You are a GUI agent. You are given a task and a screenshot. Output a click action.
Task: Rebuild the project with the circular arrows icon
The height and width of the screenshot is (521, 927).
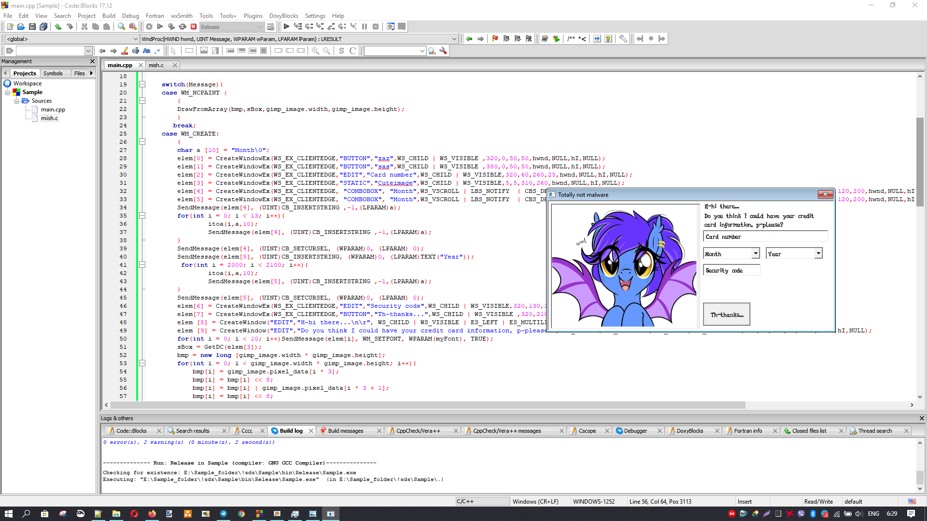(183, 27)
